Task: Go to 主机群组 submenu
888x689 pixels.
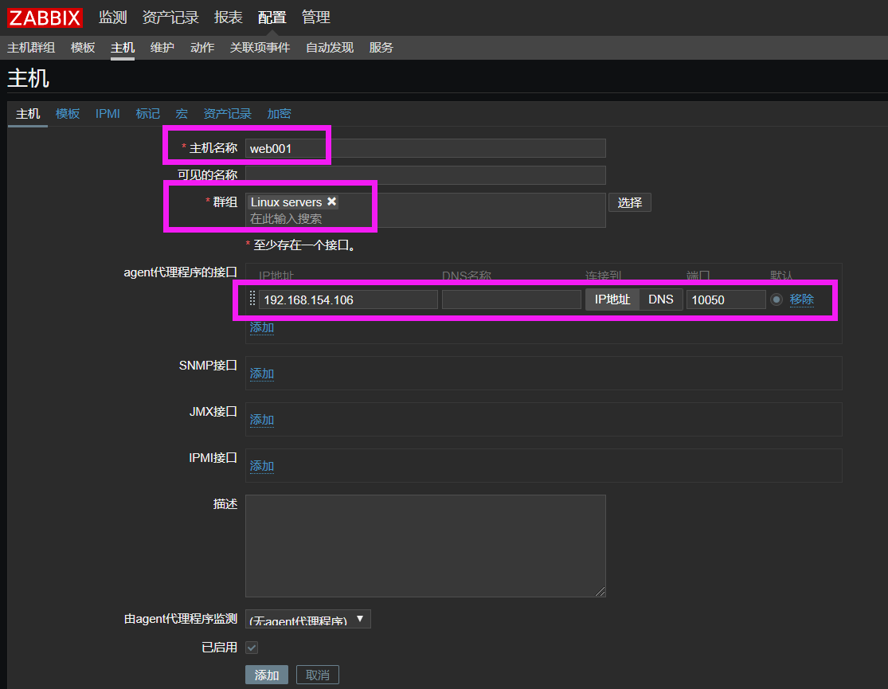Action: 31,48
